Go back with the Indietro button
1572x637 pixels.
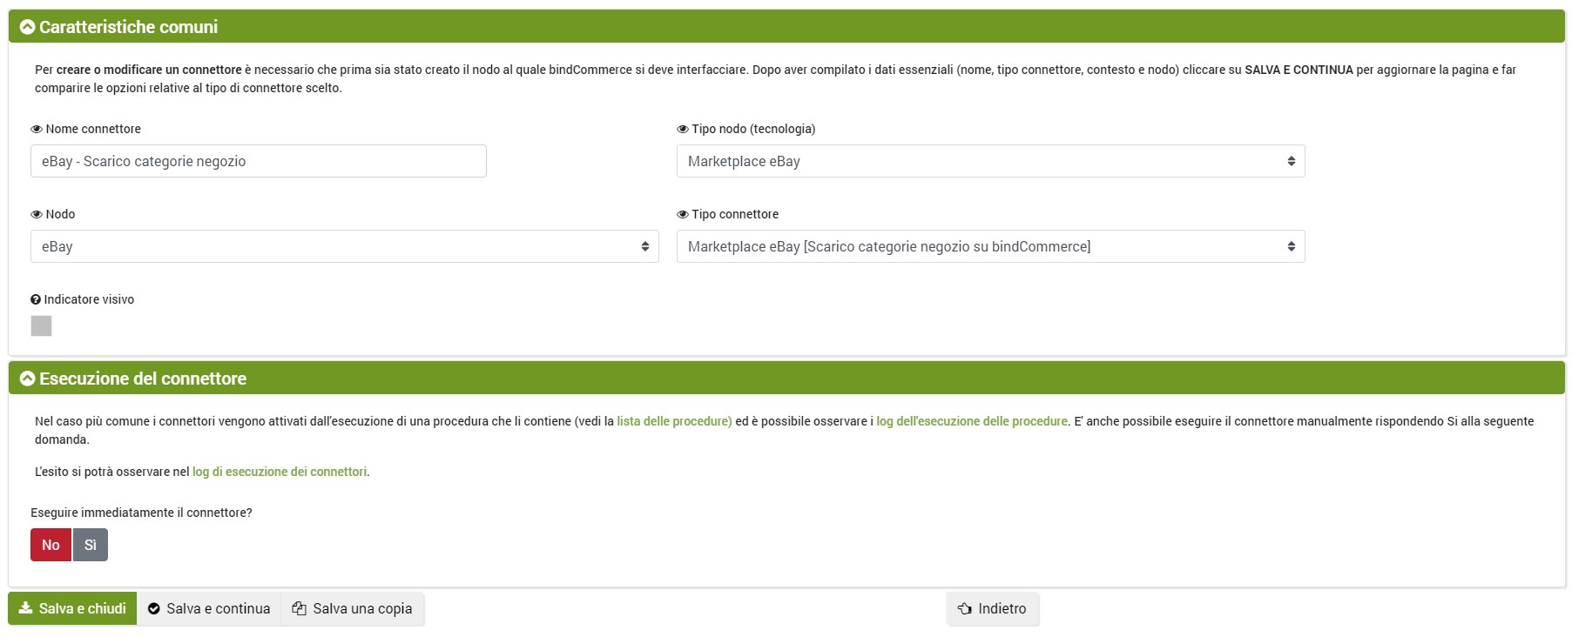click(x=992, y=609)
